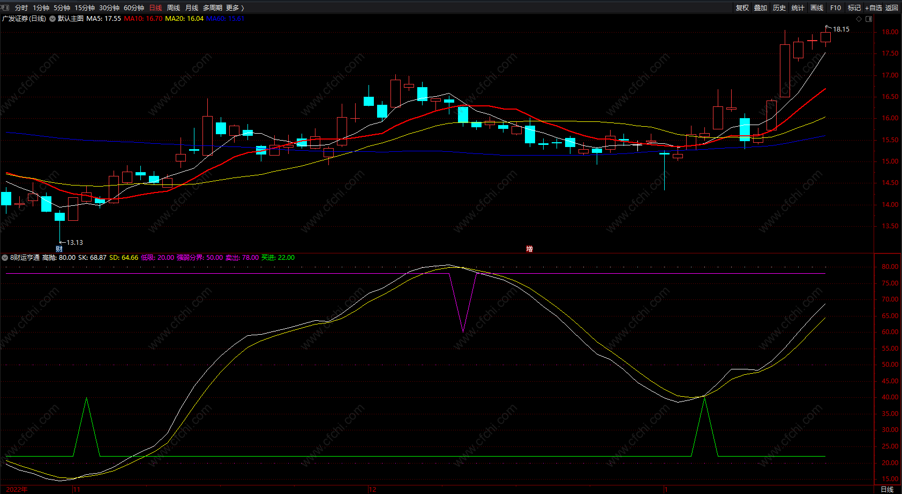The height and width of the screenshot is (494, 902).
Task: Select the 60分钟 period tab
Action: [x=134, y=8]
